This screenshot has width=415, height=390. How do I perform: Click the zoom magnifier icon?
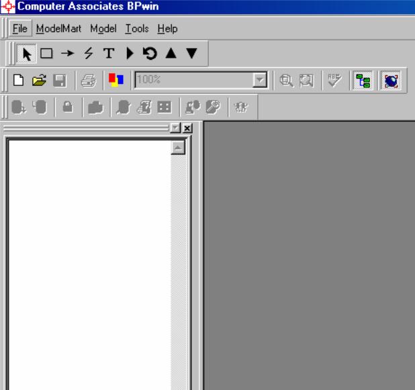click(x=286, y=81)
